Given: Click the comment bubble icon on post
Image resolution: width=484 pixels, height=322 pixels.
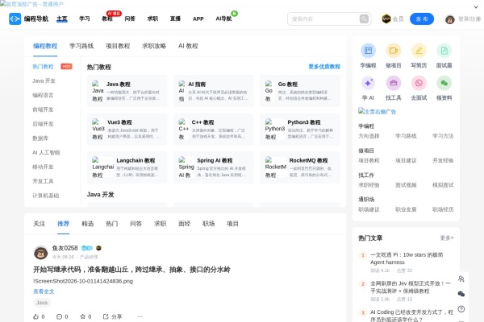Looking at the screenshot, I should (59, 316).
